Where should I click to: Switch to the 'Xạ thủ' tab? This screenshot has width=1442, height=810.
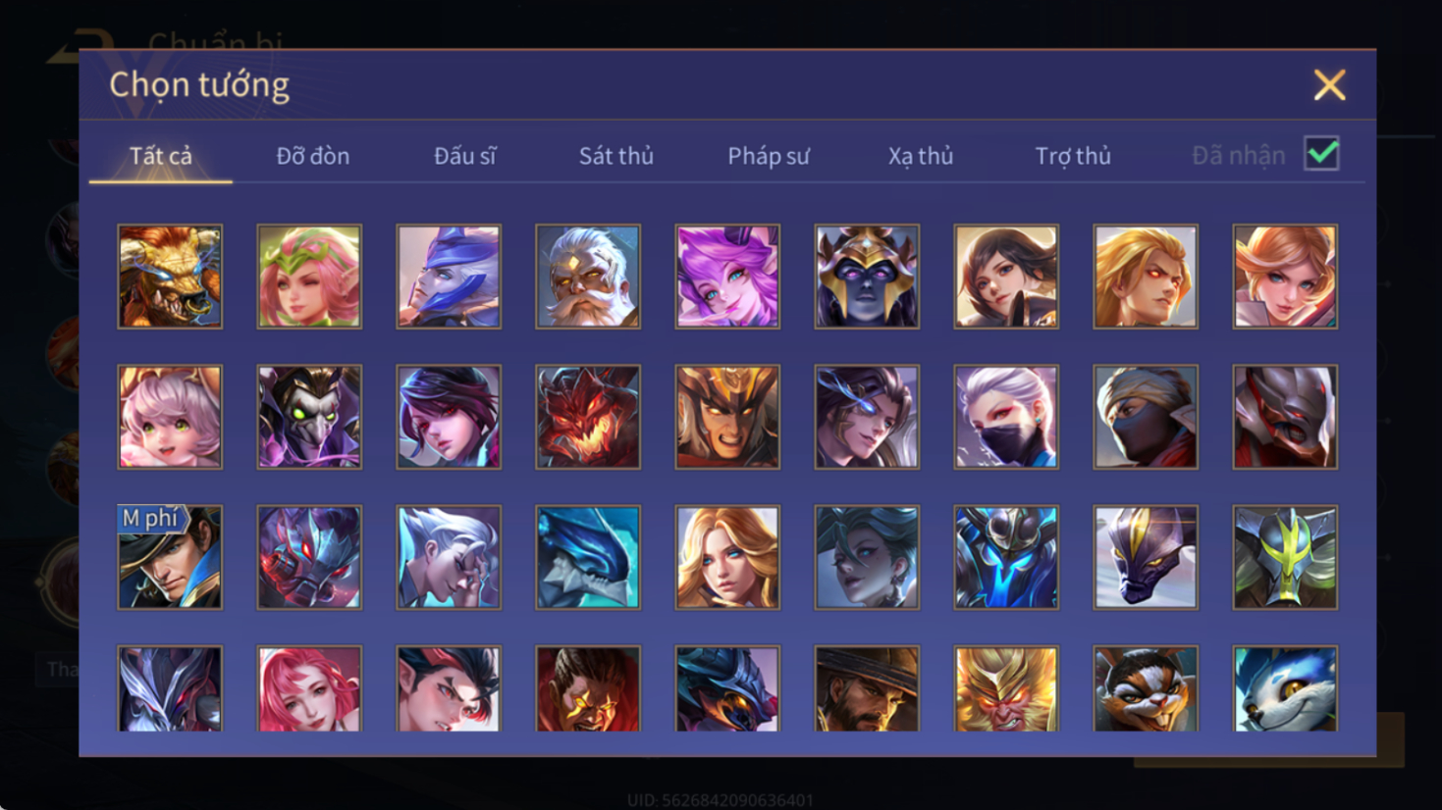pos(921,156)
